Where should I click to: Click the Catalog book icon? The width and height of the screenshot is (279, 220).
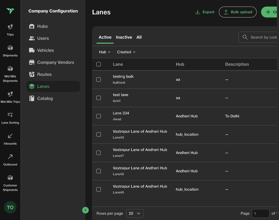[x=32, y=98]
